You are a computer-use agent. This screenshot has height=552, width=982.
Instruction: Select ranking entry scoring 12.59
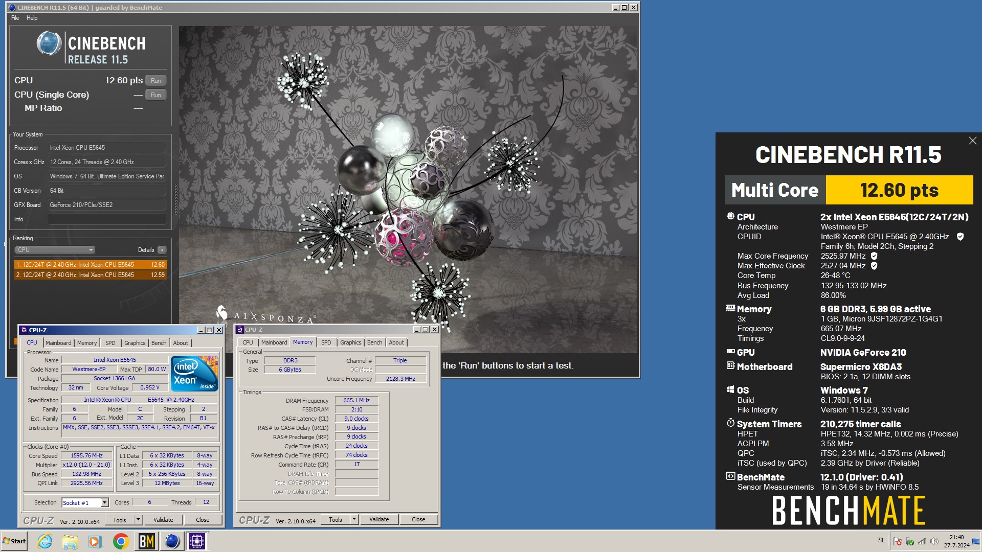coord(91,275)
